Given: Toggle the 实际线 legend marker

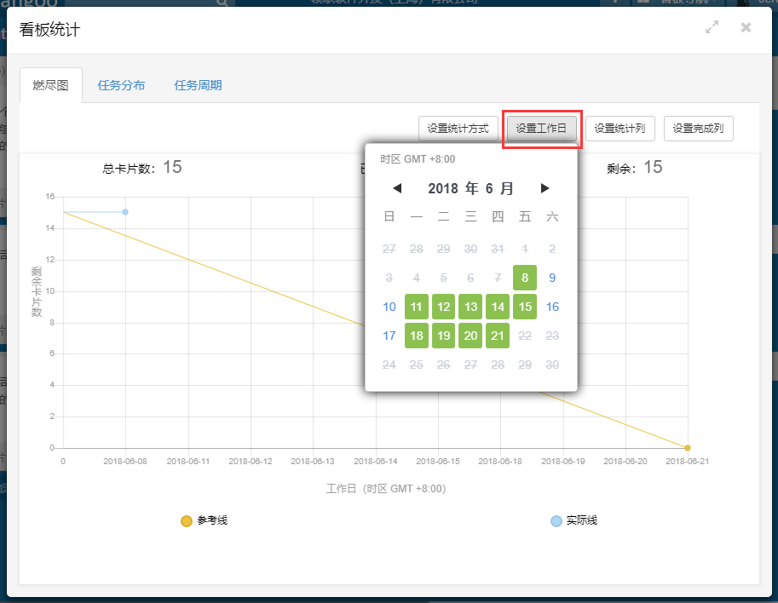Looking at the screenshot, I should click(556, 520).
